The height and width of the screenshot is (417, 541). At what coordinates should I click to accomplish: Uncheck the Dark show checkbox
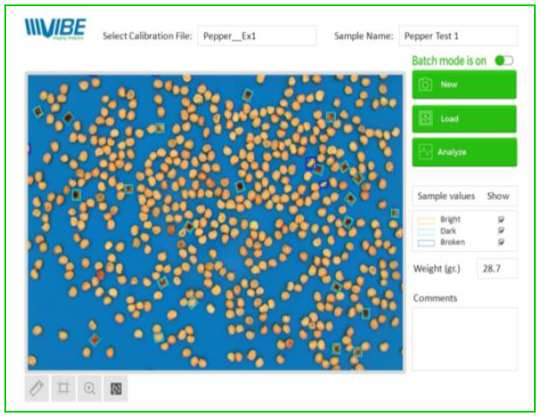(x=501, y=231)
